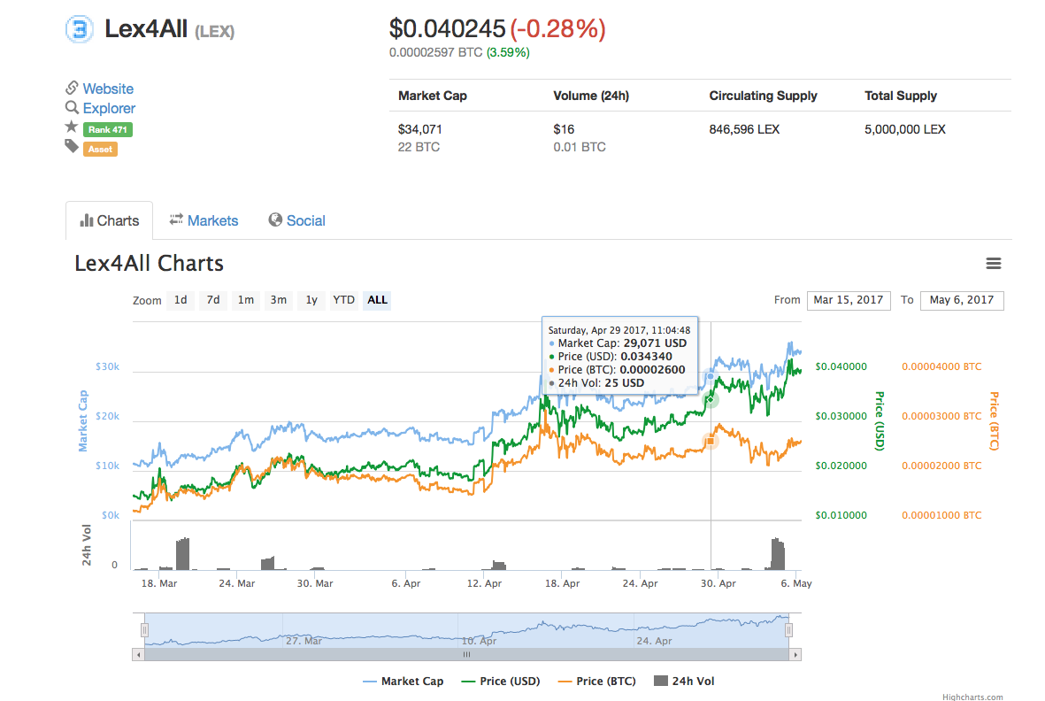Click the To date field May 6, 2017
The width and height of the screenshot is (1045, 701).
pos(962,301)
